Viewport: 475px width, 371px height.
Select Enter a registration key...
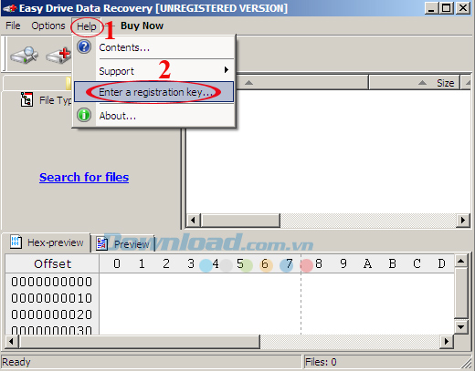coord(154,92)
